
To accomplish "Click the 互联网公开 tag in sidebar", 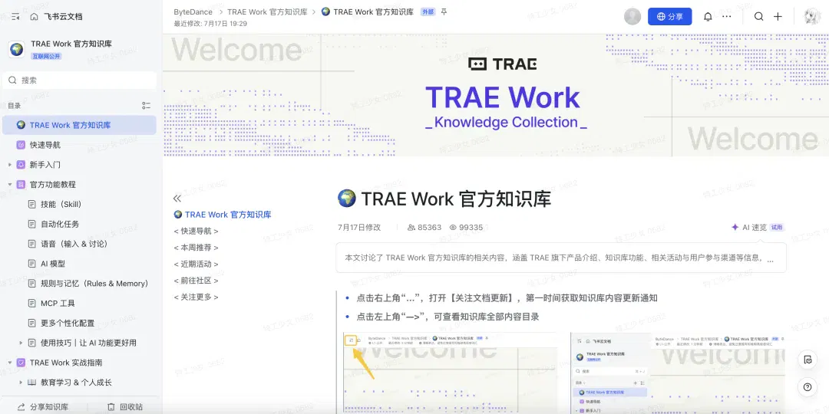I will [x=47, y=56].
